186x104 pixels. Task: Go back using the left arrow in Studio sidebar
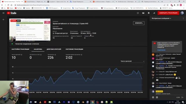[3, 20]
